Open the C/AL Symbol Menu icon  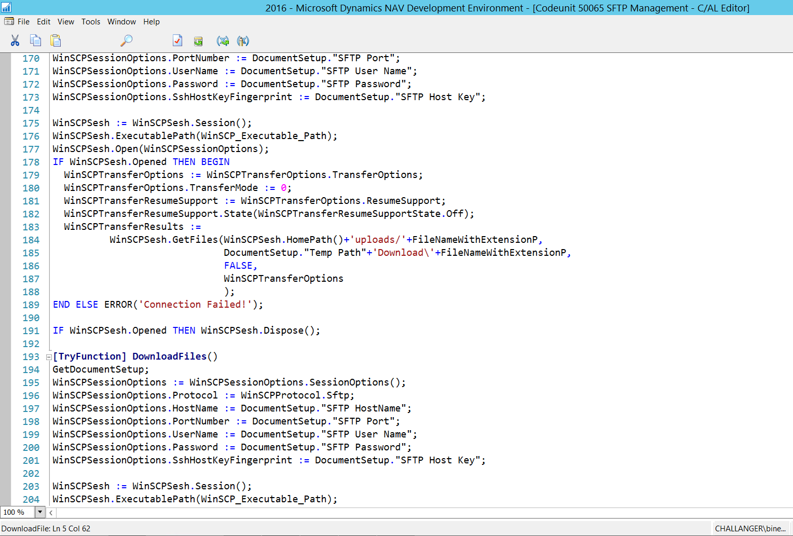[x=223, y=40]
